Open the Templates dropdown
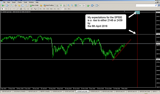Image resolution: width=160 pixels, height=94 pixels. coord(97,5)
